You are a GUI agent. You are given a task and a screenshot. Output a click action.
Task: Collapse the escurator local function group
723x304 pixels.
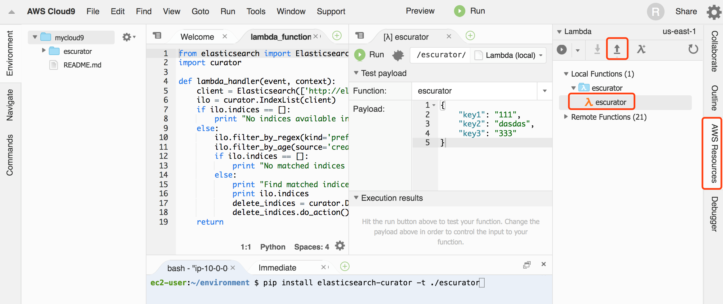pos(573,88)
